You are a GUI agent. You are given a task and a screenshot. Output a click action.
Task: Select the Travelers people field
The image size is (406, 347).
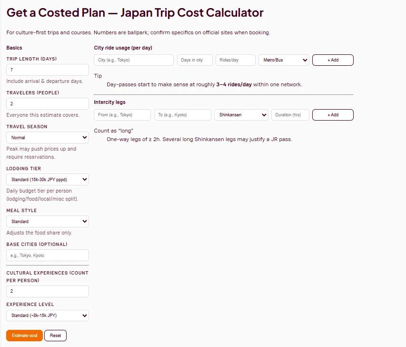pyautogui.click(x=47, y=103)
